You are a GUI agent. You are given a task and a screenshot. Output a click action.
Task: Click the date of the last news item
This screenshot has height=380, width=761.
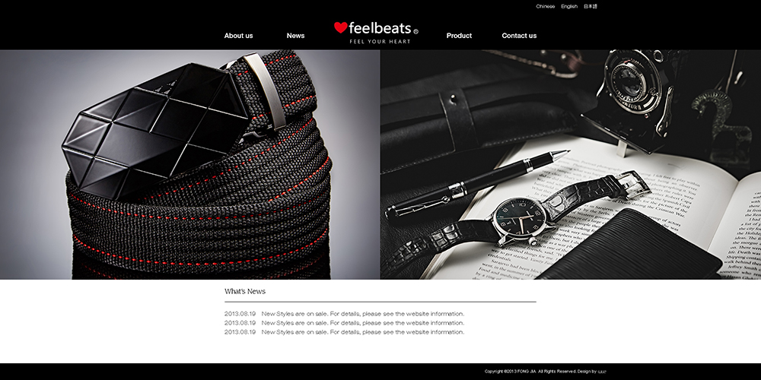click(x=240, y=332)
